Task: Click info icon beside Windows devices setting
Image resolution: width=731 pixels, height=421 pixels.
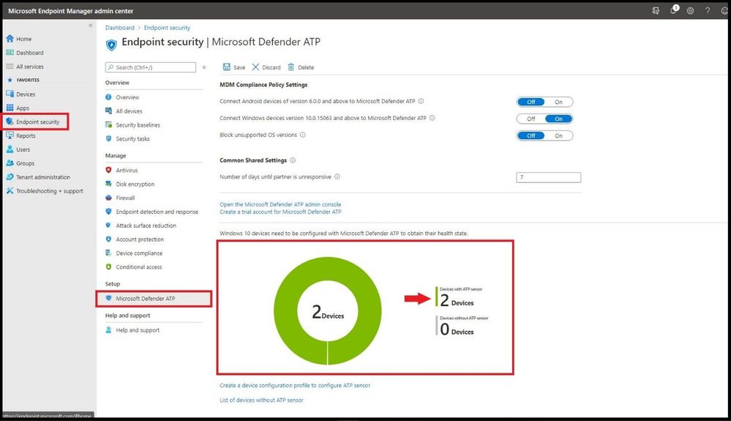Action: (432, 118)
